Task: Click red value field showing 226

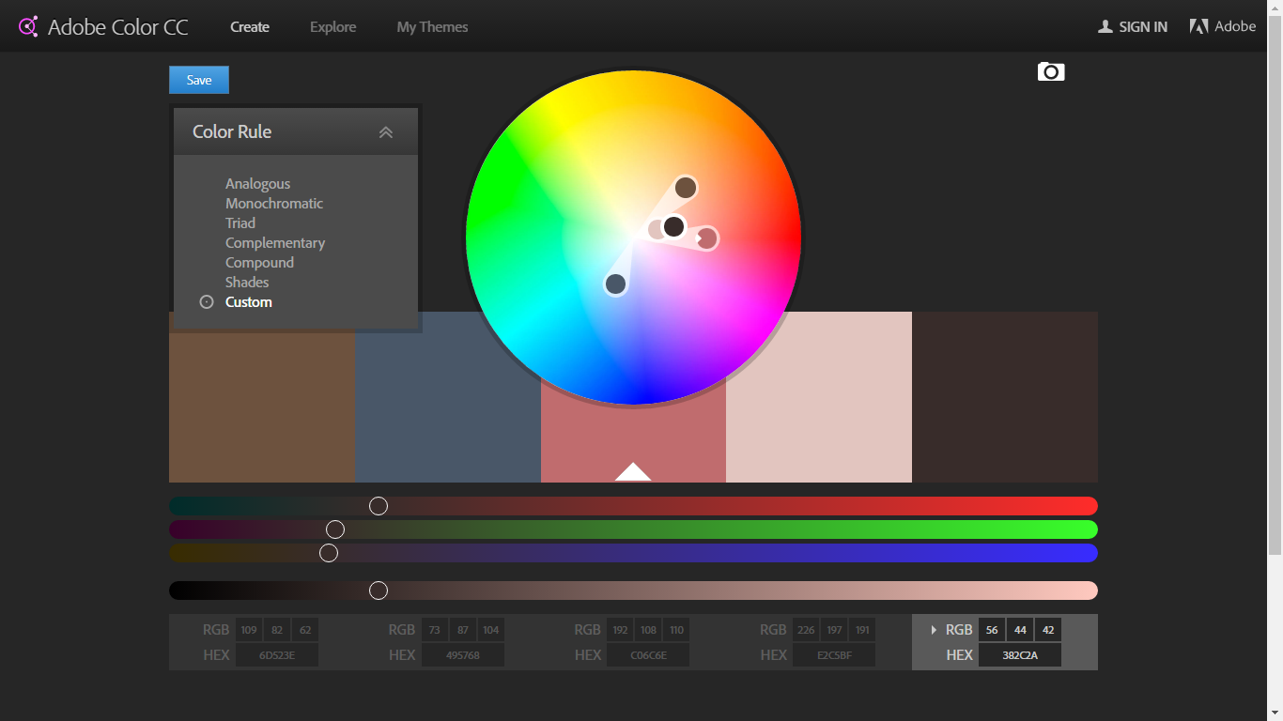Action: [806, 630]
